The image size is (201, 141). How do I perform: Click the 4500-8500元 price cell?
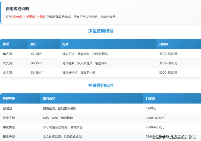click(168, 54)
